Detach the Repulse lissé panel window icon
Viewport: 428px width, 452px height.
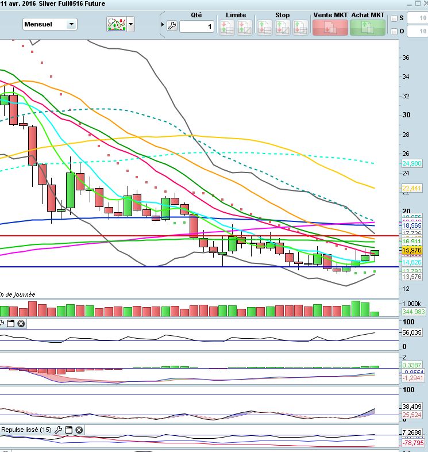(68, 430)
